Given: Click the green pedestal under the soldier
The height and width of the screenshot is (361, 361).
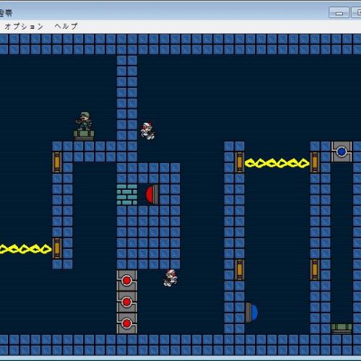Looking at the screenshot, I should click(84, 135).
